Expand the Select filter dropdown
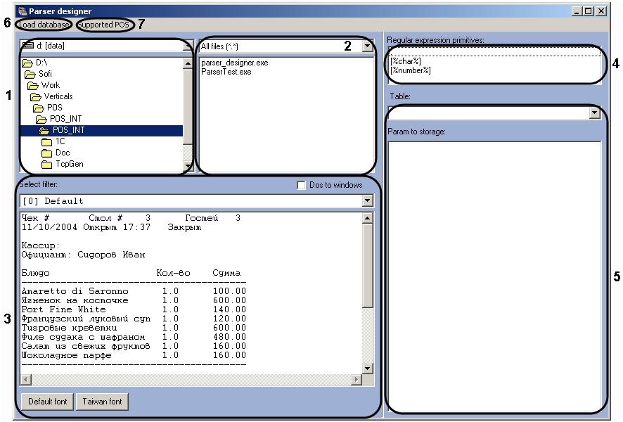 [367, 201]
